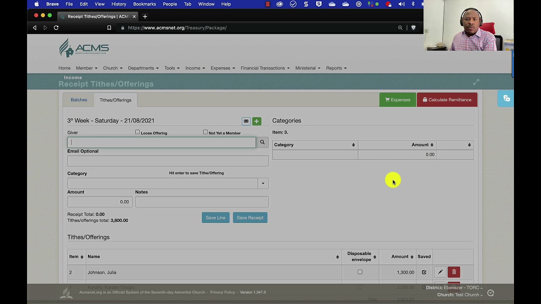The width and height of the screenshot is (541, 304).
Task: Go to Home in the navigation
Action: (64, 68)
